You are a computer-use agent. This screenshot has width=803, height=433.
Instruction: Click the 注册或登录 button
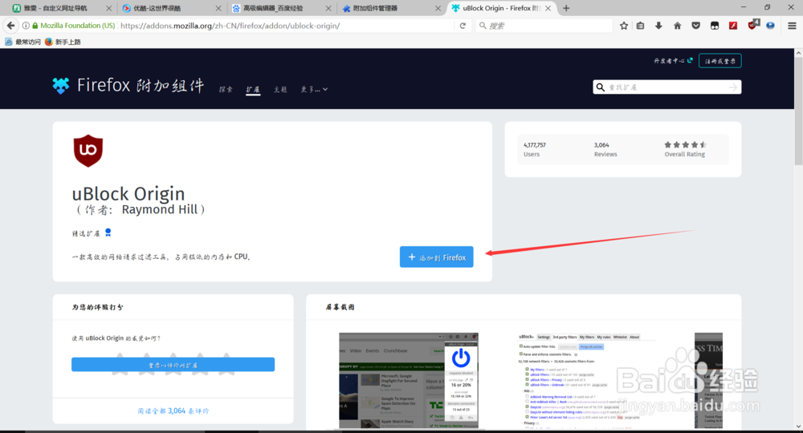720,61
